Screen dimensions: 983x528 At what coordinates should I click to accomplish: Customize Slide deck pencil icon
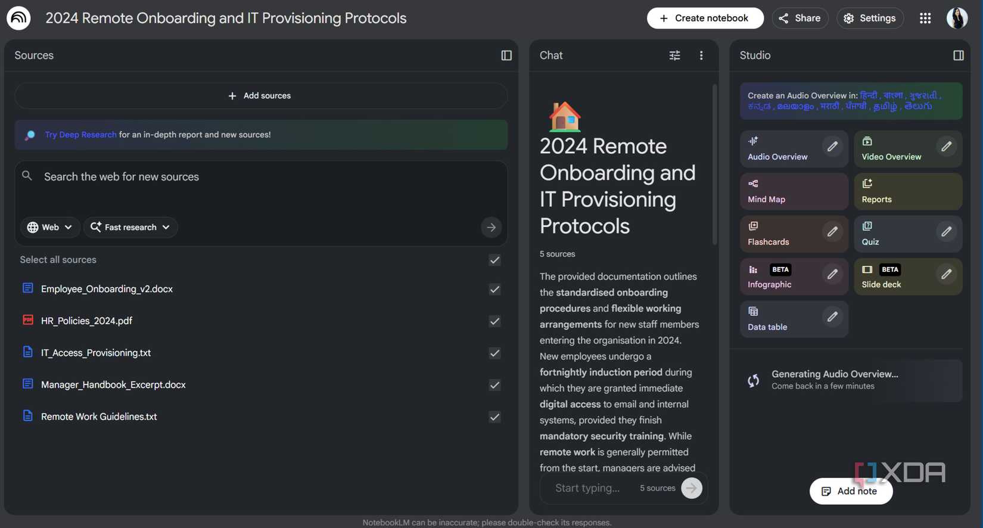click(946, 274)
